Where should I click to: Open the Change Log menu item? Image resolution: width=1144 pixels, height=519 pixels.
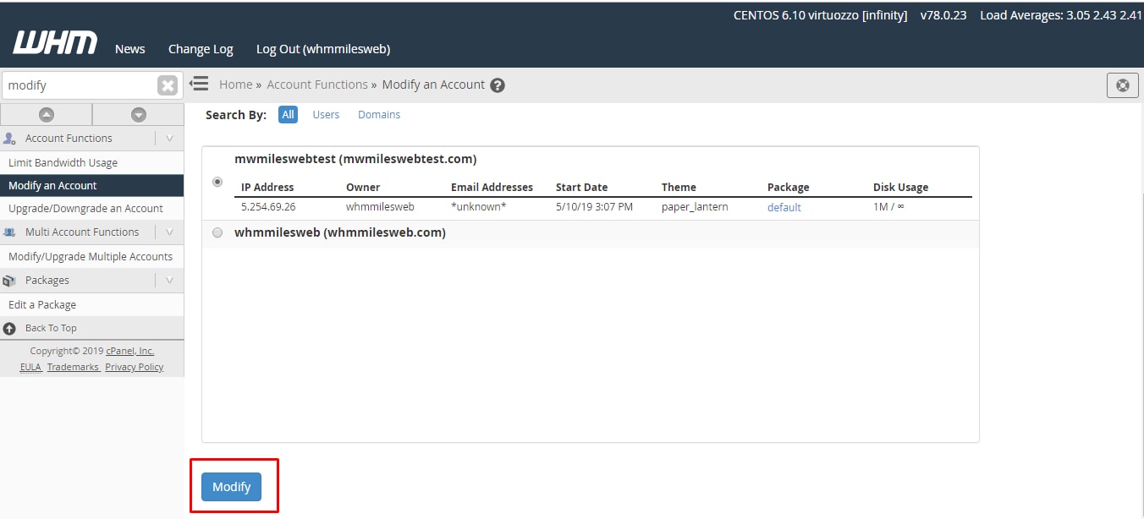[201, 49]
